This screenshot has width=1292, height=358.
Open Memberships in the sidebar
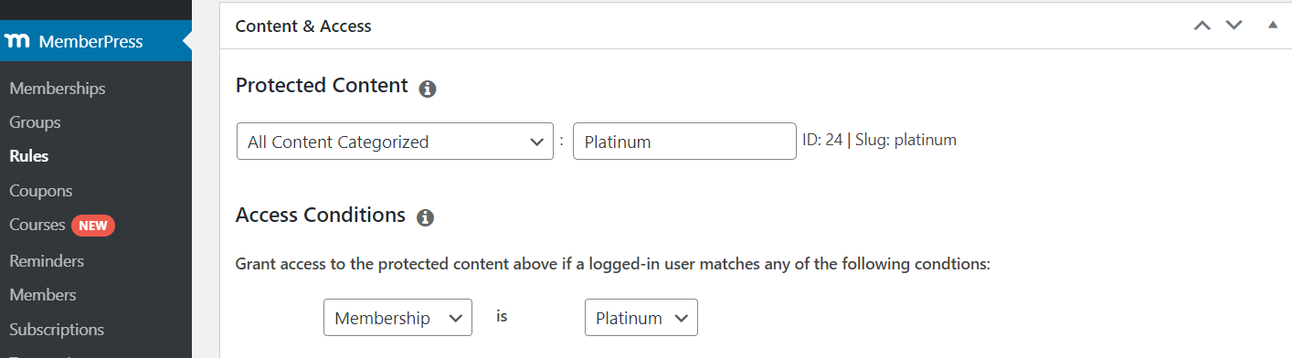coord(57,89)
